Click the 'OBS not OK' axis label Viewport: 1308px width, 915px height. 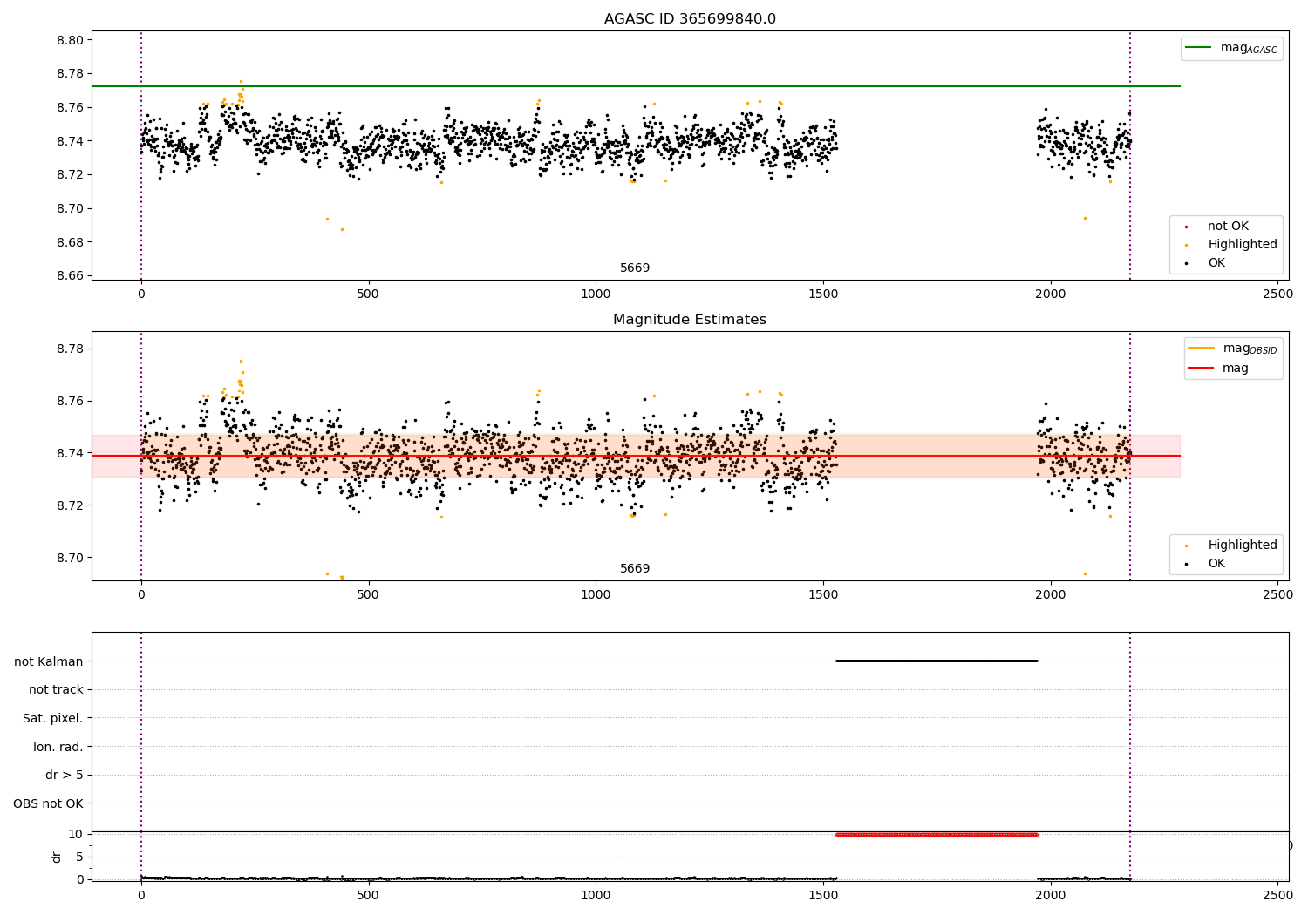49,804
